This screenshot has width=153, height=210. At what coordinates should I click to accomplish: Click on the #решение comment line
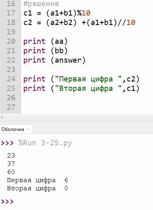[41, 4]
